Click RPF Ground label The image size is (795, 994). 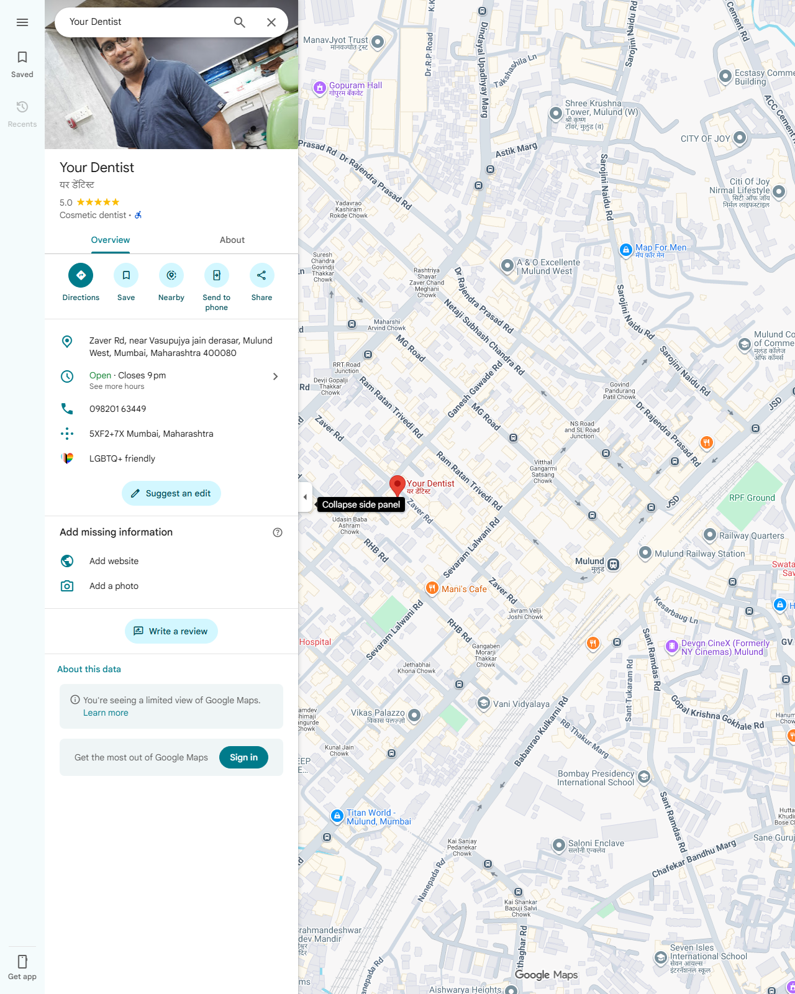pyautogui.click(x=752, y=498)
